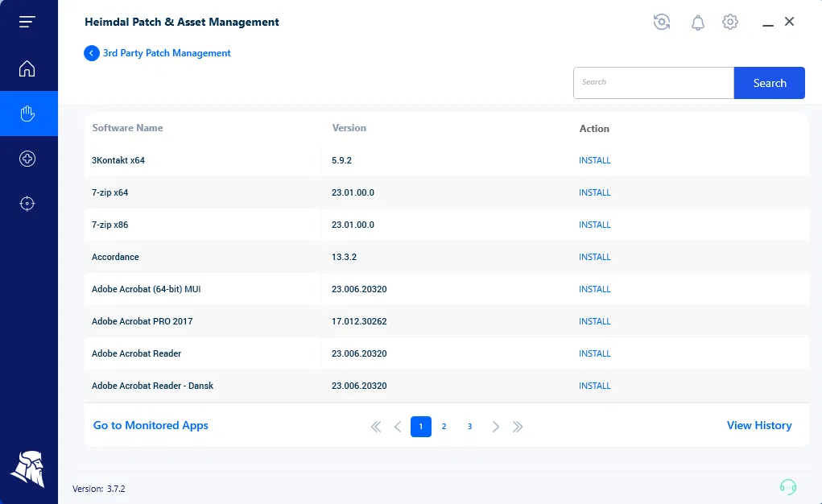Select the 7-zip x64 name
Image resolution: width=822 pixels, height=504 pixels.
pyautogui.click(x=109, y=192)
